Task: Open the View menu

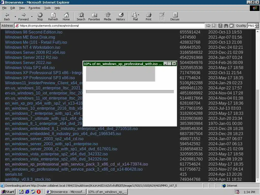Action: 22,8
